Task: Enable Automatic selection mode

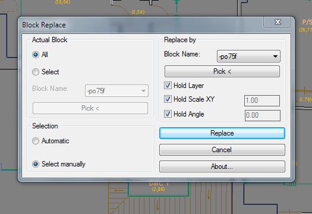Action: pyautogui.click(x=36, y=141)
